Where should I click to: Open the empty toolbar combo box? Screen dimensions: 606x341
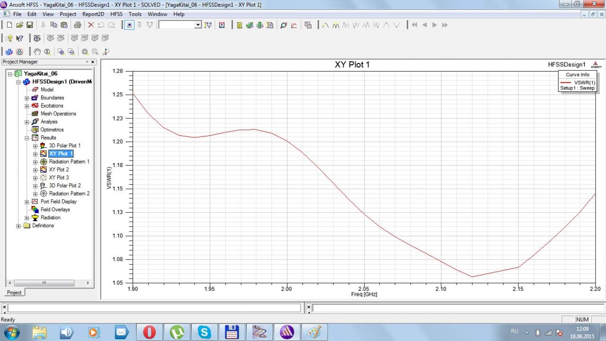click(x=180, y=25)
